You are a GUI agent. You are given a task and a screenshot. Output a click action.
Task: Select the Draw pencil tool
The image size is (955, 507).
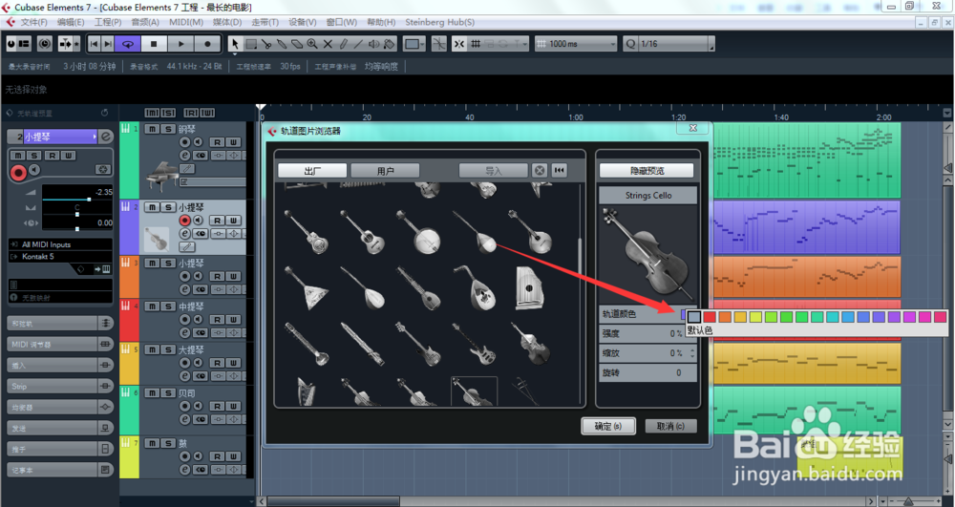343,44
